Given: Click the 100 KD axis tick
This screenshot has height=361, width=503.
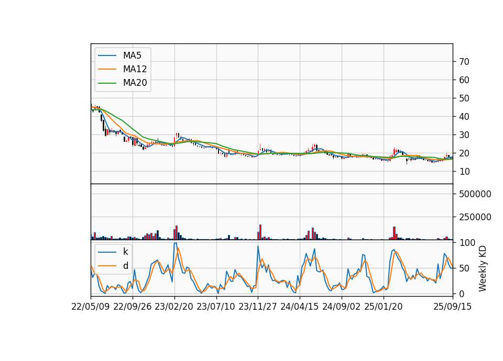Looking at the screenshot, I should [467, 243].
